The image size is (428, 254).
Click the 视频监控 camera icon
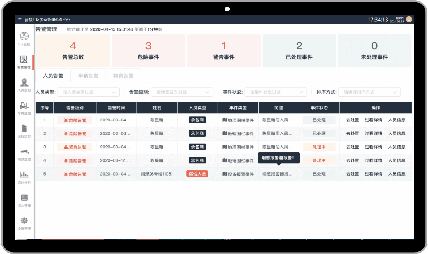click(x=24, y=152)
